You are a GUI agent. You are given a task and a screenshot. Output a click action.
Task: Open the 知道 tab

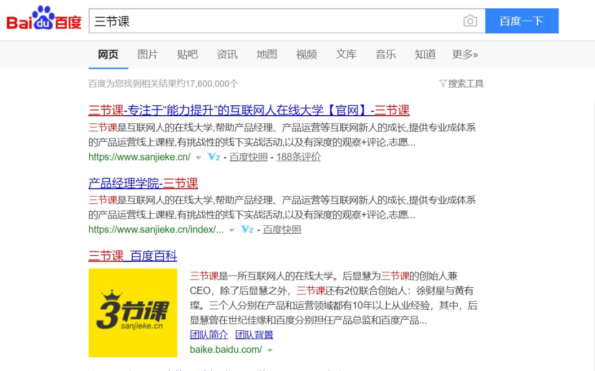click(425, 55)
